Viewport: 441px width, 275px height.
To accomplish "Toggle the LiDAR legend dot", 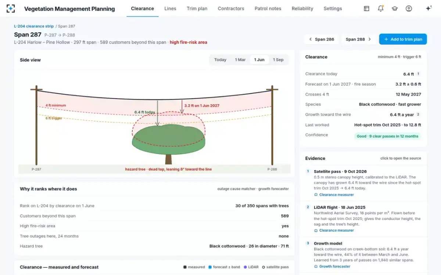I will click(x=245, y=267).
